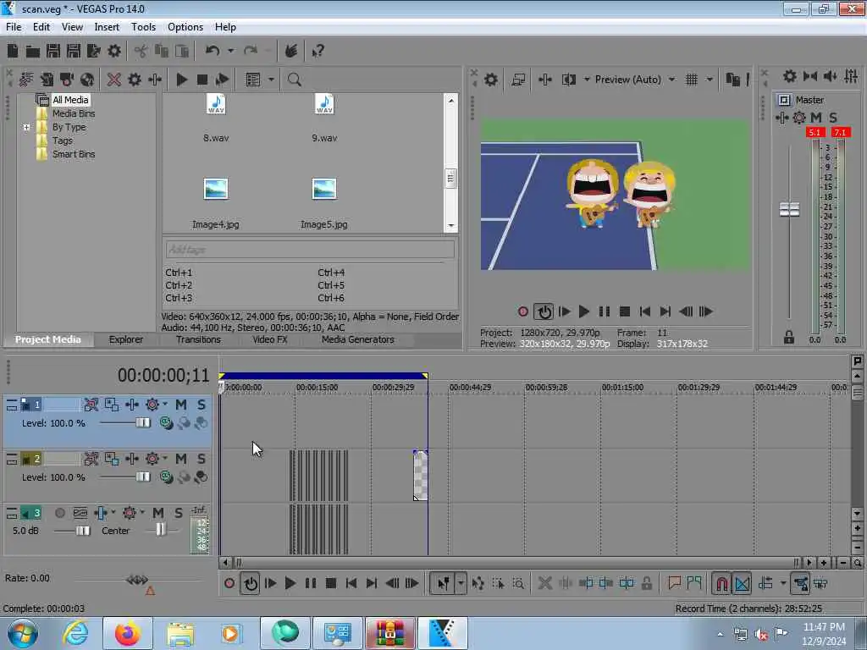
Task: Open the Normal Edit Tool dropdown arrow
Action: click(460, 583)
